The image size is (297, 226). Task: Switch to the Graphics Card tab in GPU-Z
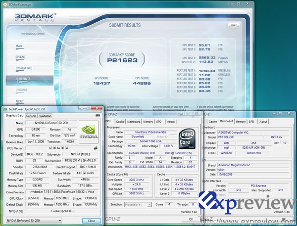(x=14, y=115)
